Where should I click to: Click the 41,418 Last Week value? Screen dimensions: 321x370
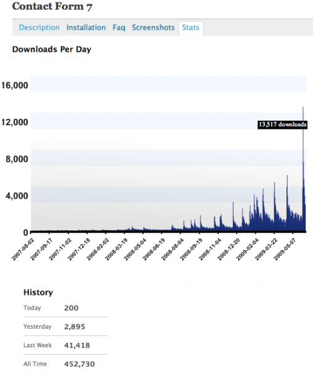pyautogui.click(x=77, y=345)
